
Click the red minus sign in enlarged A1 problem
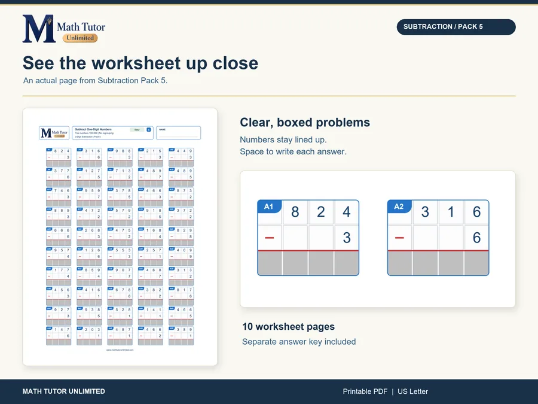click(270, 238)
